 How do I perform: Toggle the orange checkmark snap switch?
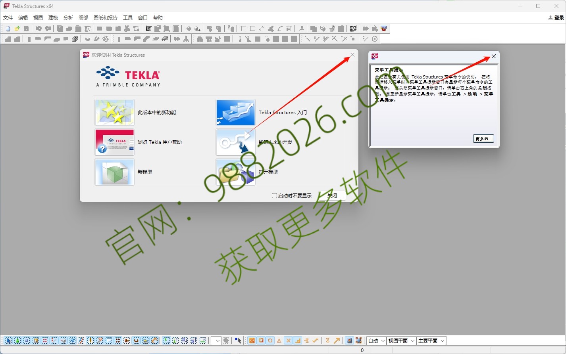pos(316,341)
